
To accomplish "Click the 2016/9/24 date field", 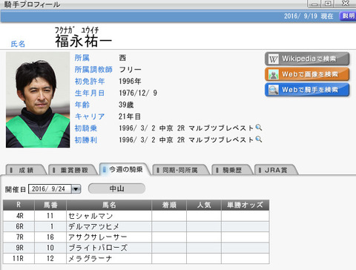I will point(50,189).
